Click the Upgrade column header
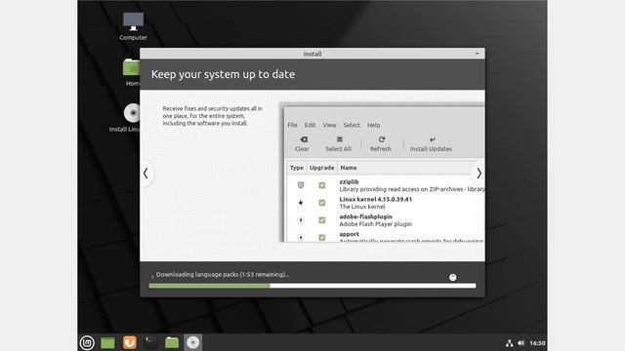Image resolution: width=625 pixels, height=351 pixels. pos(321,168)
